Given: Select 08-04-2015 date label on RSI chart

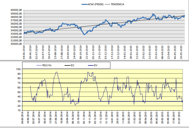Looking at the screenshot, I should pyautogui.click(x=146, y=118).
